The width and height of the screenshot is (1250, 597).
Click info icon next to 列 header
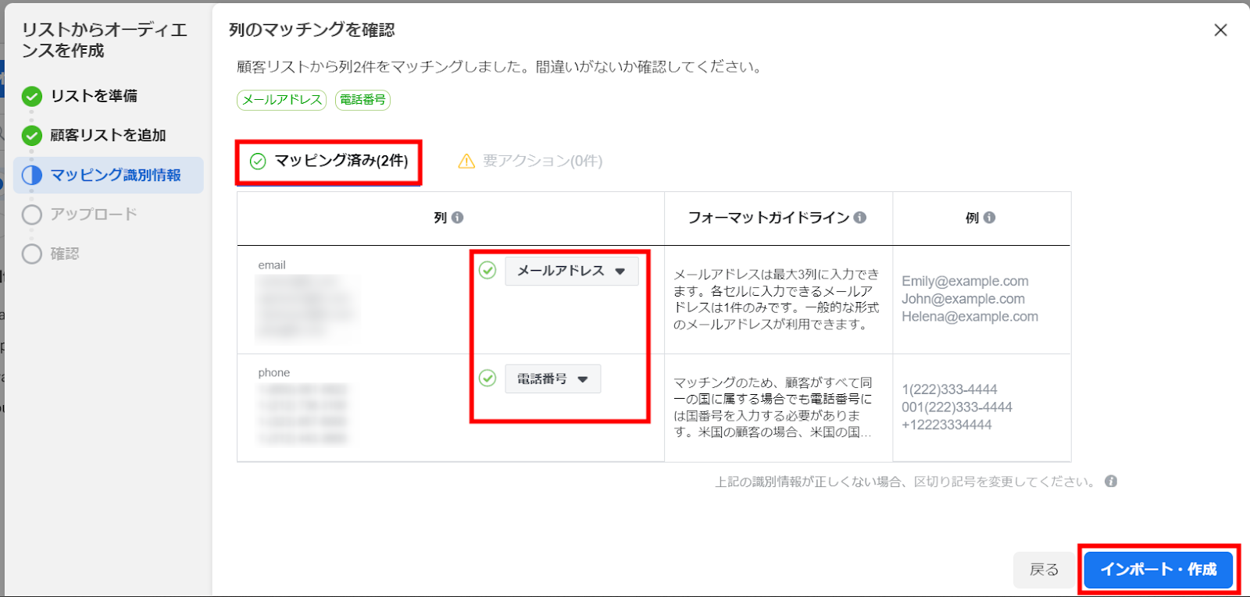coord(458,218)
